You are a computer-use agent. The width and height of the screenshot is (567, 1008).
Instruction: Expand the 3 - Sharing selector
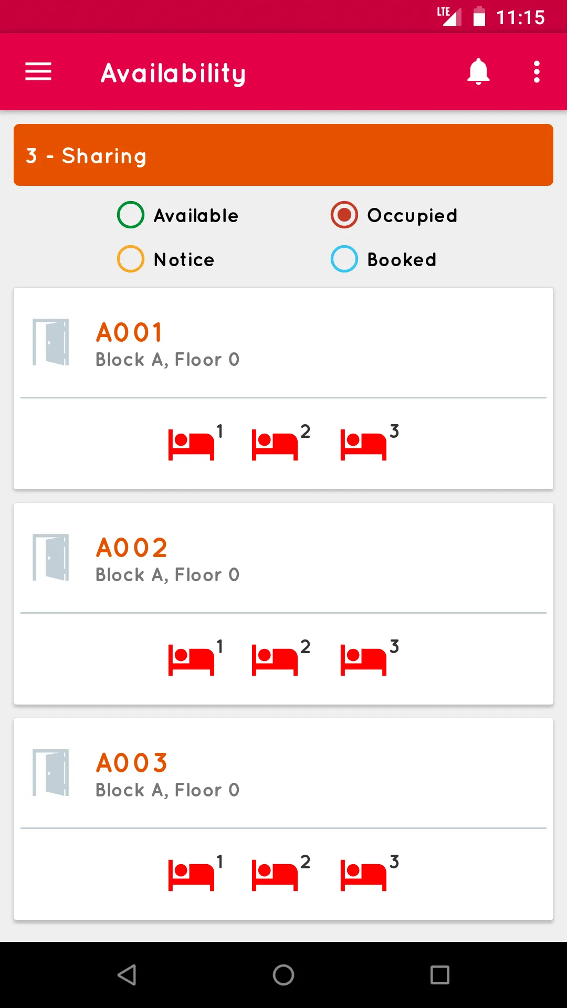[283, 155]
